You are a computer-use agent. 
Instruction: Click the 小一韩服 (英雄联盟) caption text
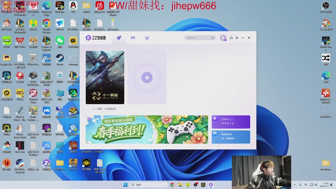coord(104,109)
